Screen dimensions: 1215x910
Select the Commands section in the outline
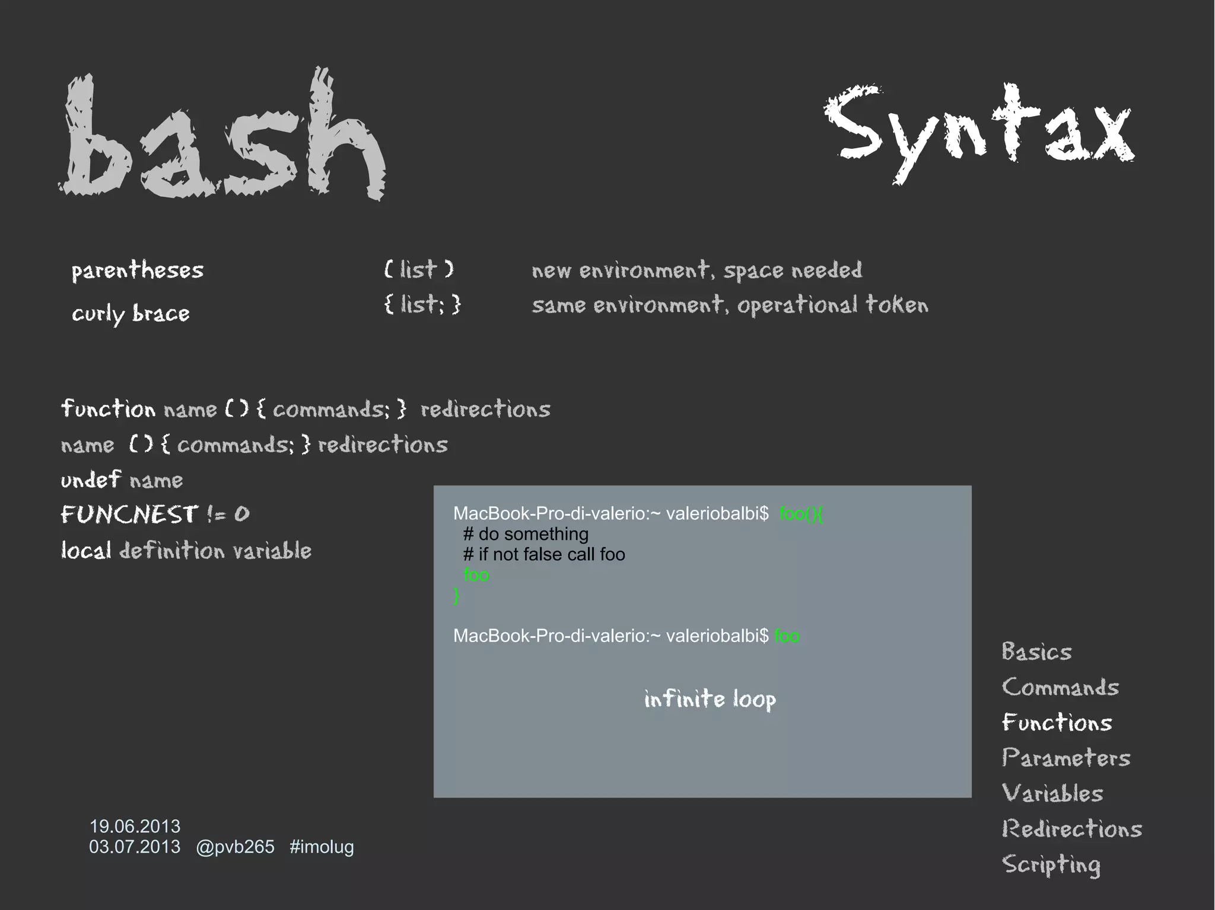click(1060, 687)
